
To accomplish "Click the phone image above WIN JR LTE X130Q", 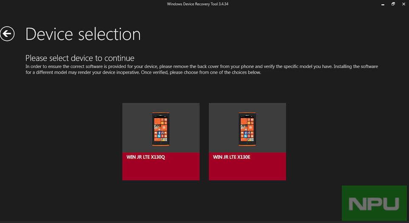I will click(x=161, y=129).
